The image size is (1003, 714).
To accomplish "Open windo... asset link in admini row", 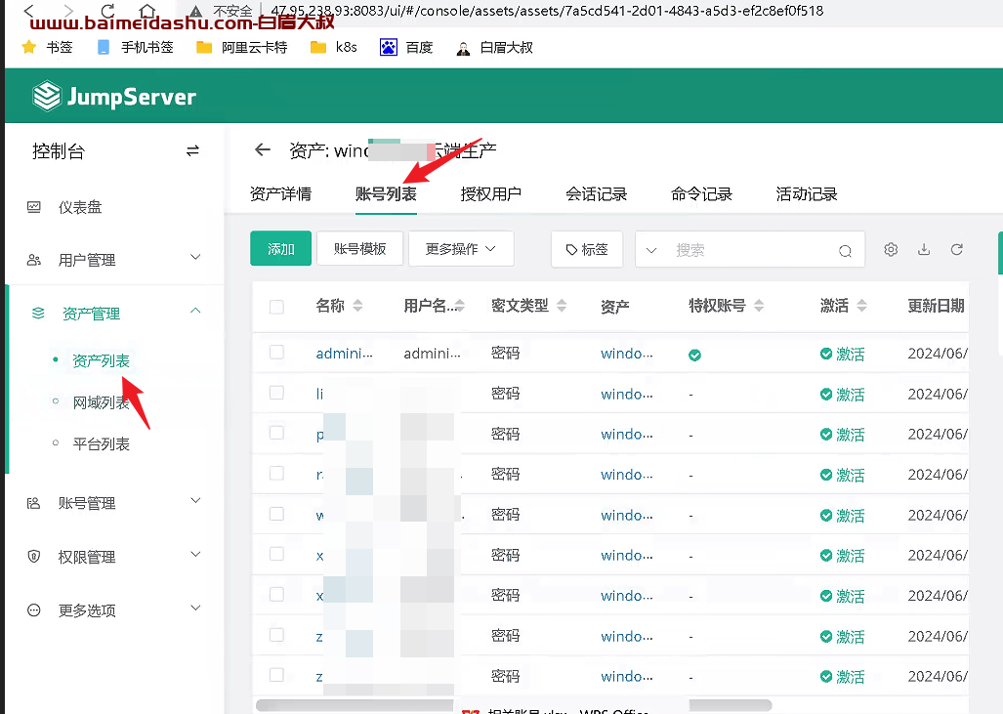I will pos(627,354).
